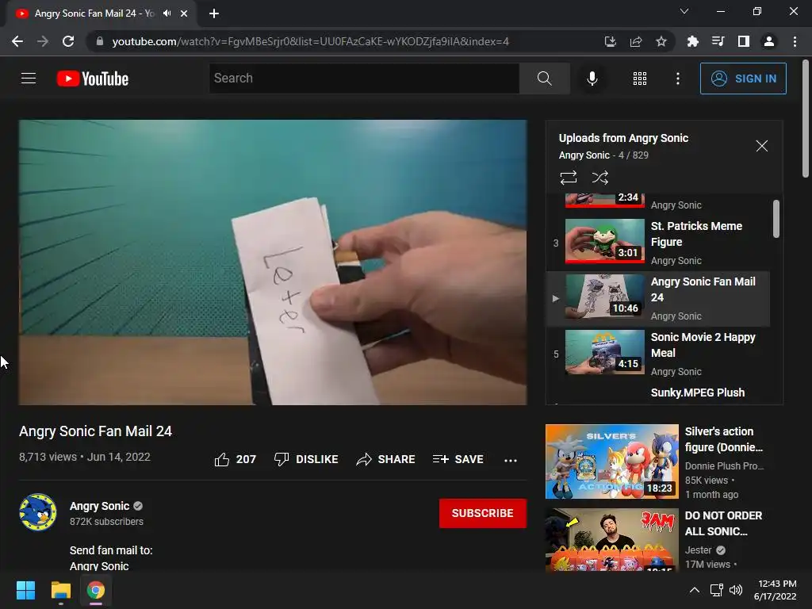Open Chrome profile icon
Viewport: 812px width, 609px height.
769,41
